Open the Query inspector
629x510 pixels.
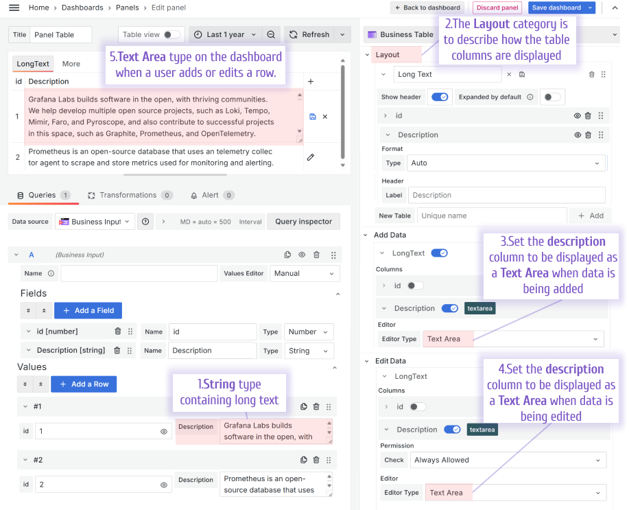pyautogui.click(x=302, y=221)
